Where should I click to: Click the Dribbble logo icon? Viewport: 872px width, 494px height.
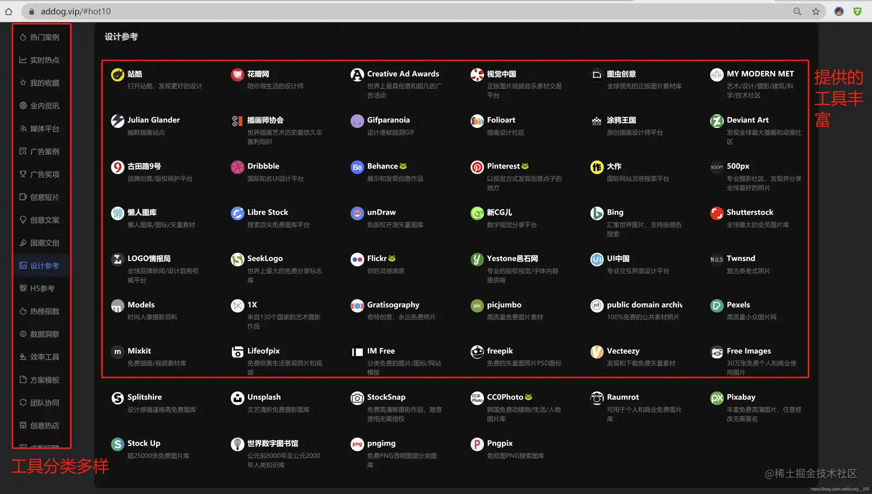coord(238,167)
